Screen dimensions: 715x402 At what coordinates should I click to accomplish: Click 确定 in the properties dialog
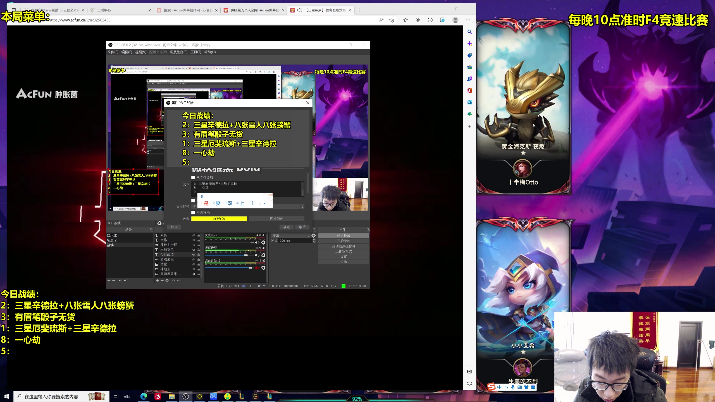pyautogui.click(x=287, y=227)
